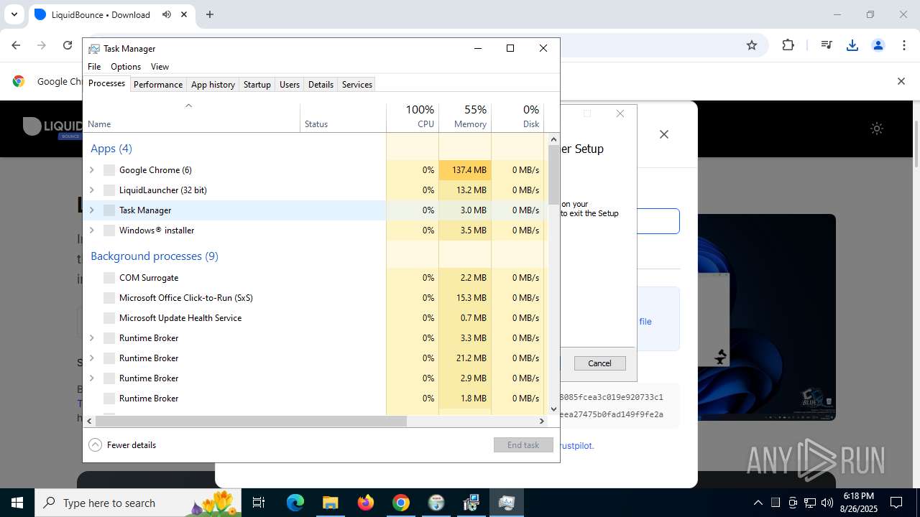Open Microsoft Edge from taskbar
The height and width of the screenshot is (517, 920).
(295, 503)
